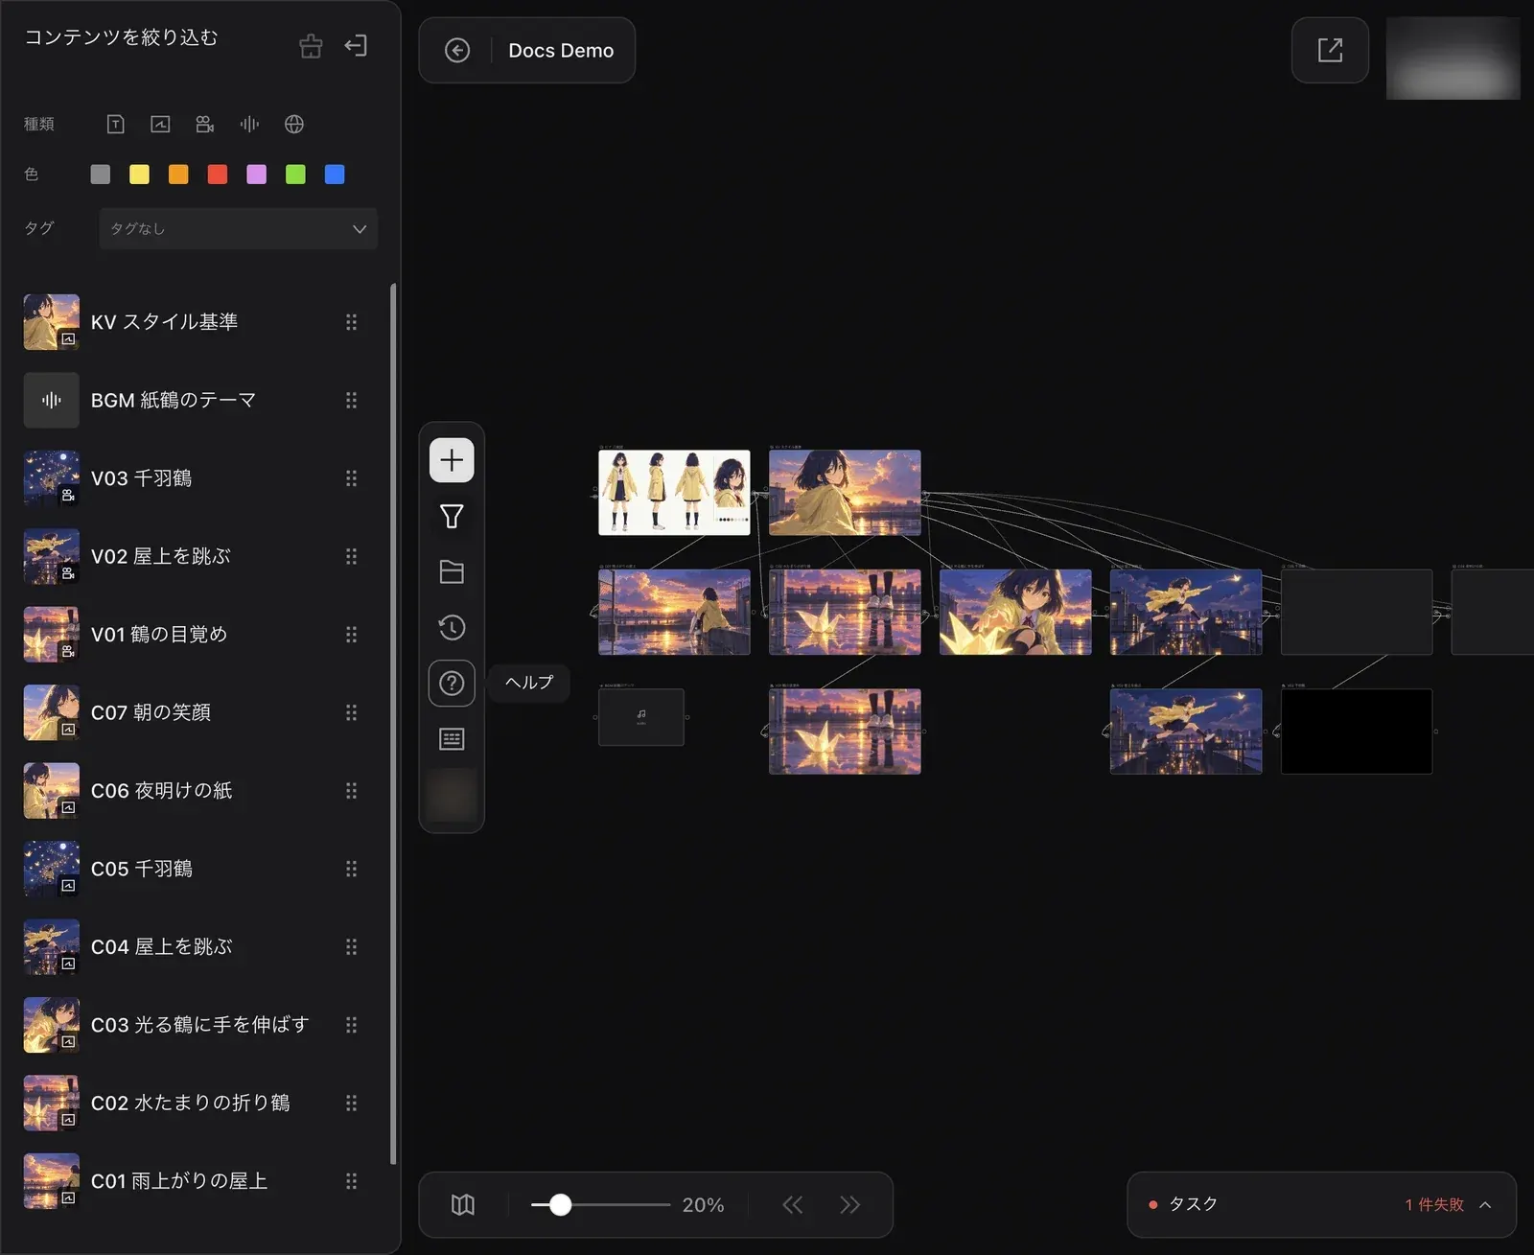This screenshot has width=1534, height=1255.
Task: Go back using the circled arrow button
Action: [457, 50]
